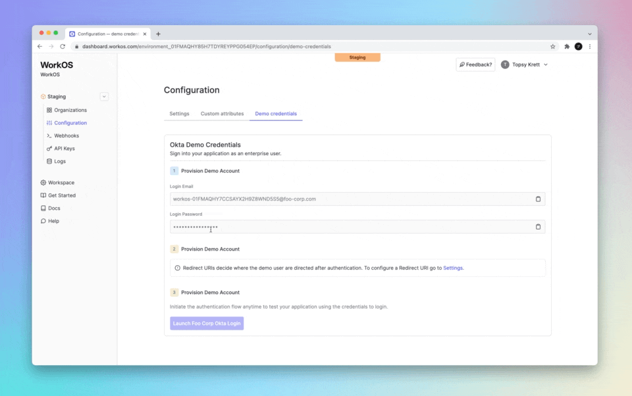Viewport: 632px width, 396px height.
Task: Click the step 3 Provision Demo Account label
Action: tap(210, 293)
